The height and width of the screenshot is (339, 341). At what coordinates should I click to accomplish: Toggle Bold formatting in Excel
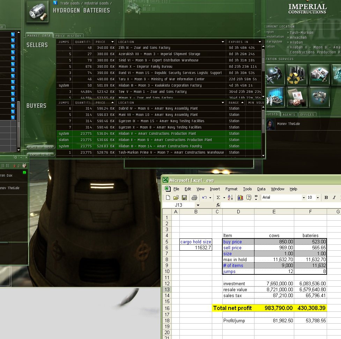click(326, 197)
